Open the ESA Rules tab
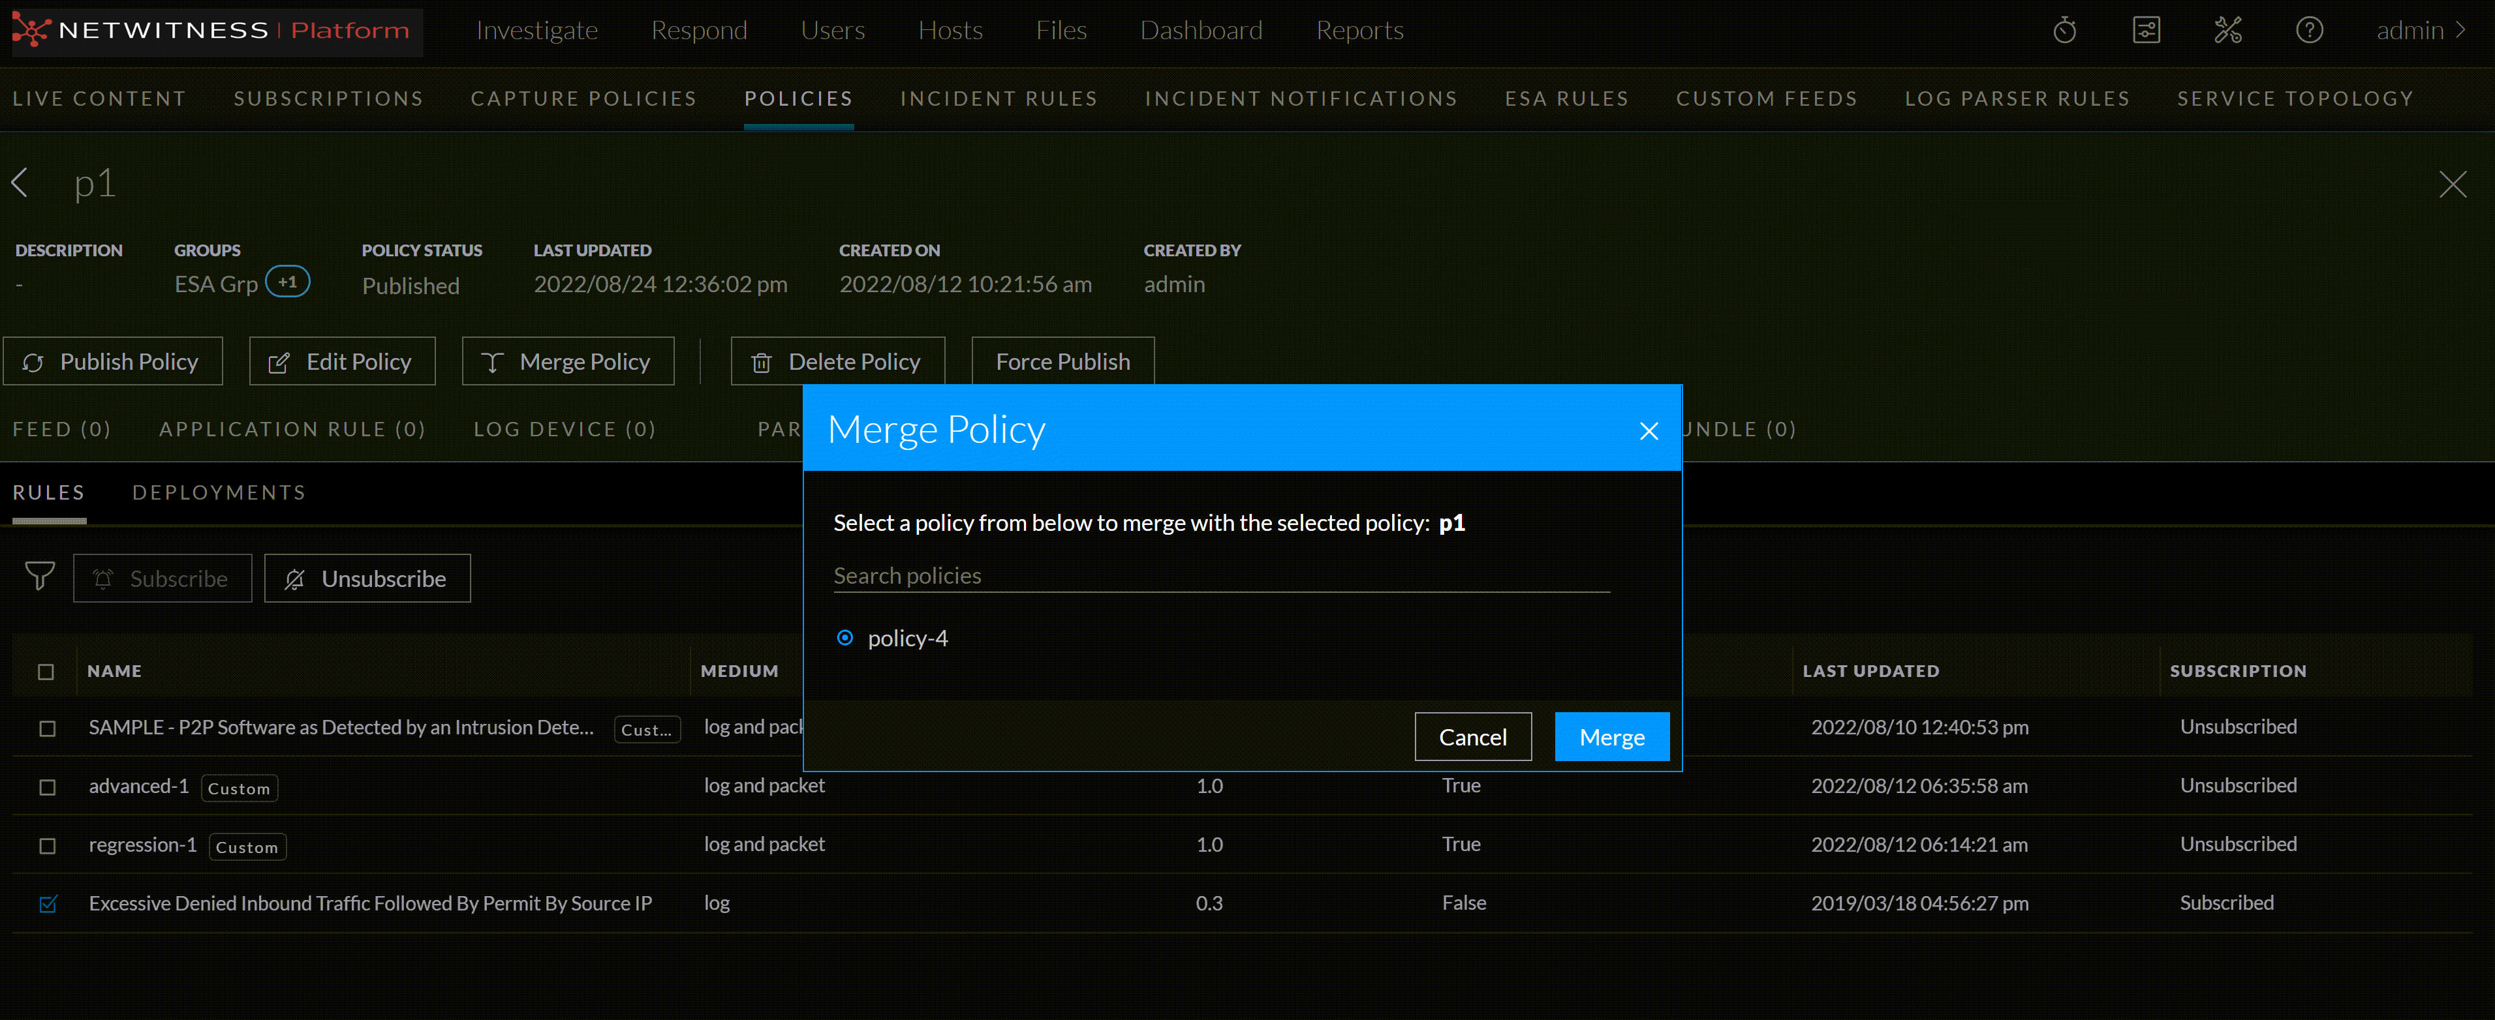Viewport: 2495px width, 1020px height. point(1566,98)
